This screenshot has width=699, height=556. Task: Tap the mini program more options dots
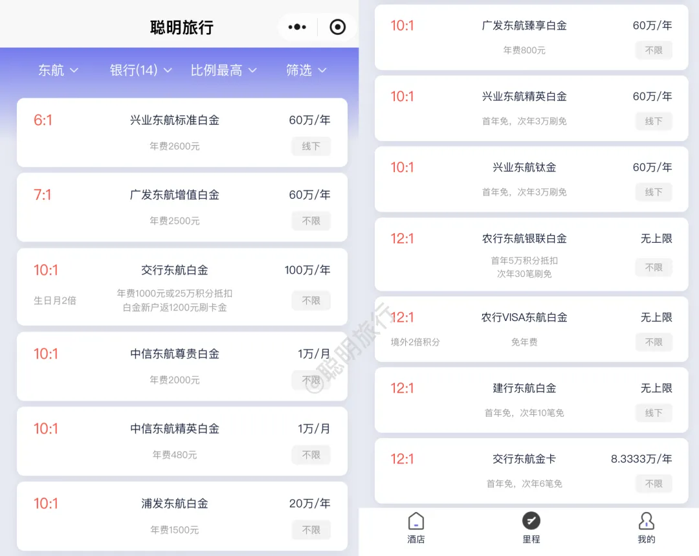click(297, 27)
